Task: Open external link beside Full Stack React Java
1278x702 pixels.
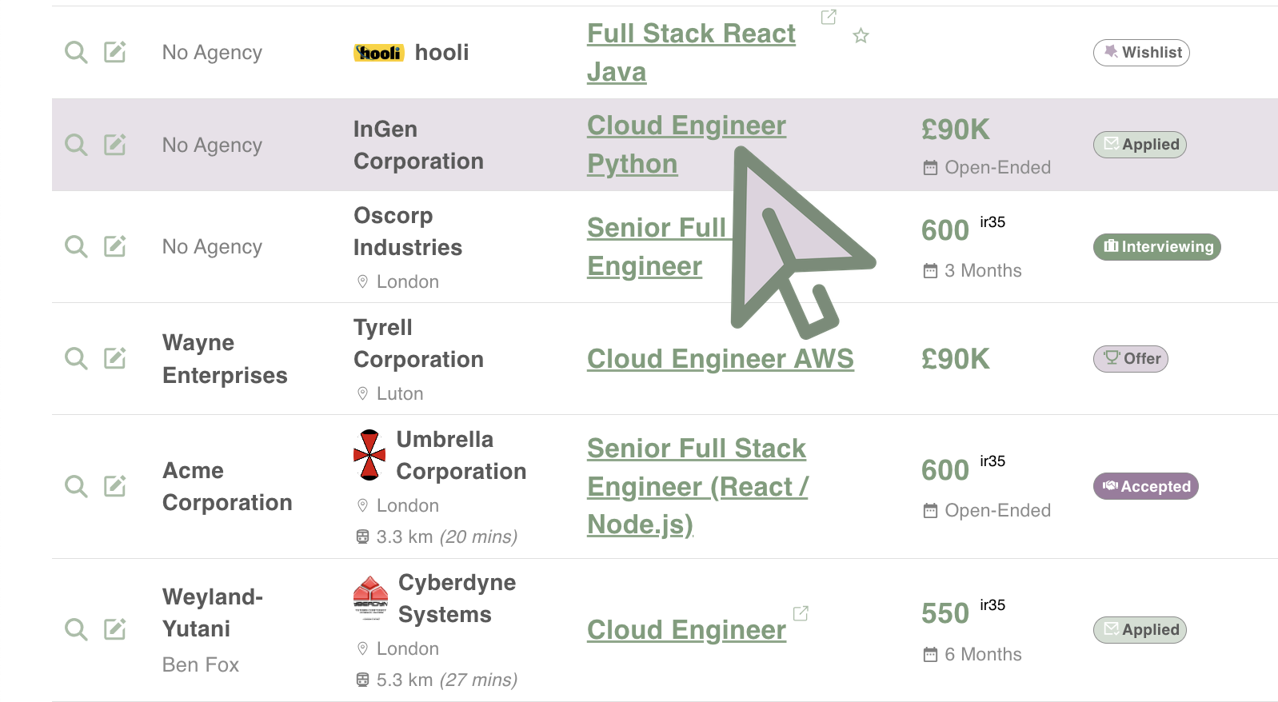Action: (829, 17)
